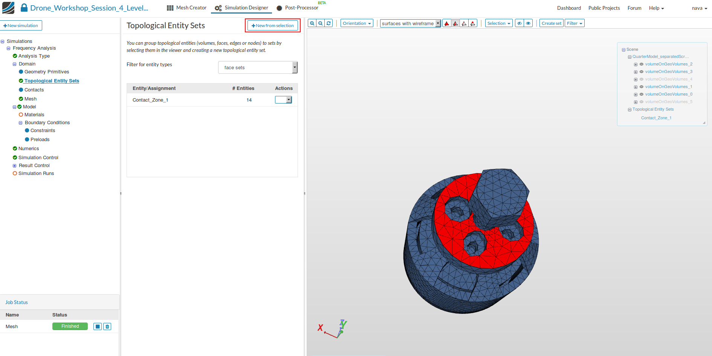Viewport: 712px width, 356px height.
Task: Select Contact_Zone_1 in the scene tree
Action: click(x=656, y=118)
